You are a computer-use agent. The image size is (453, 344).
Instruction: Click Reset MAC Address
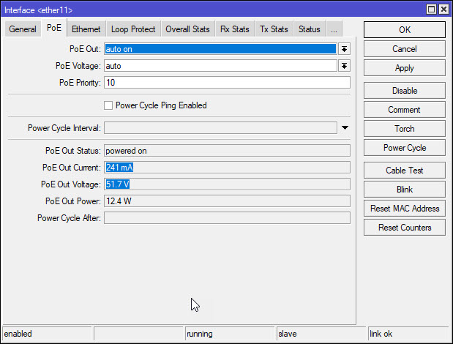coord(405,209)
